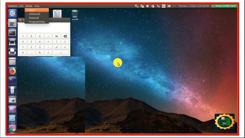Image resolution: width=245 pixels, height=138 pixels.
Task: Click into the calculator display field
Action: tap(44, 28)
